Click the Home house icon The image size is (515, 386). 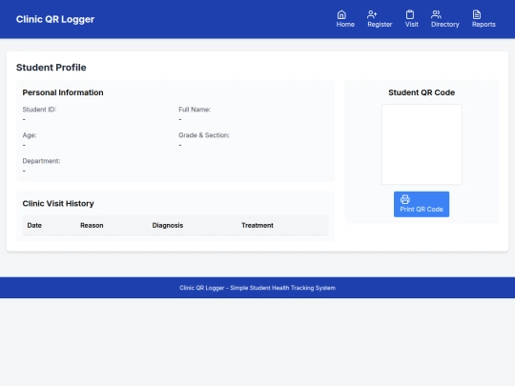tap(341, 14)
